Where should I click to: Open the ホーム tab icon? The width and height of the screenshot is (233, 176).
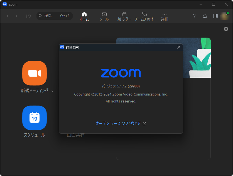(x=84, y=14)
